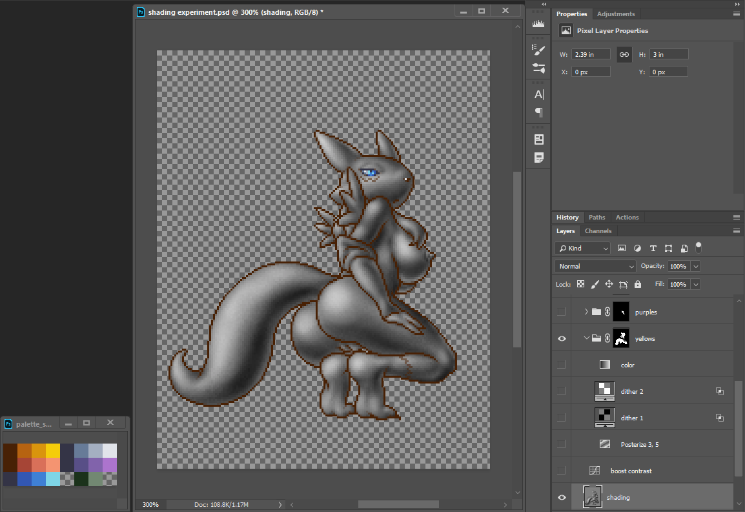Hide the yellows layer group
Image resolution: width=745 pixels, height=512 pixels.
562,338
